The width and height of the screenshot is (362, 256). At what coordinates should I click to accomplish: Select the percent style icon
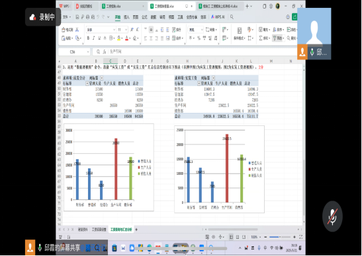(x=199, y=38)
